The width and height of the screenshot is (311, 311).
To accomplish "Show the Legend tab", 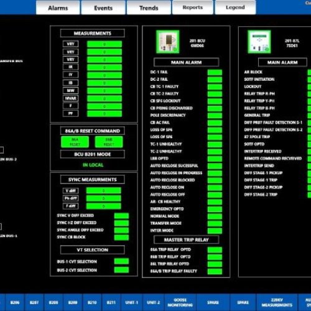I will click(235, 7).
